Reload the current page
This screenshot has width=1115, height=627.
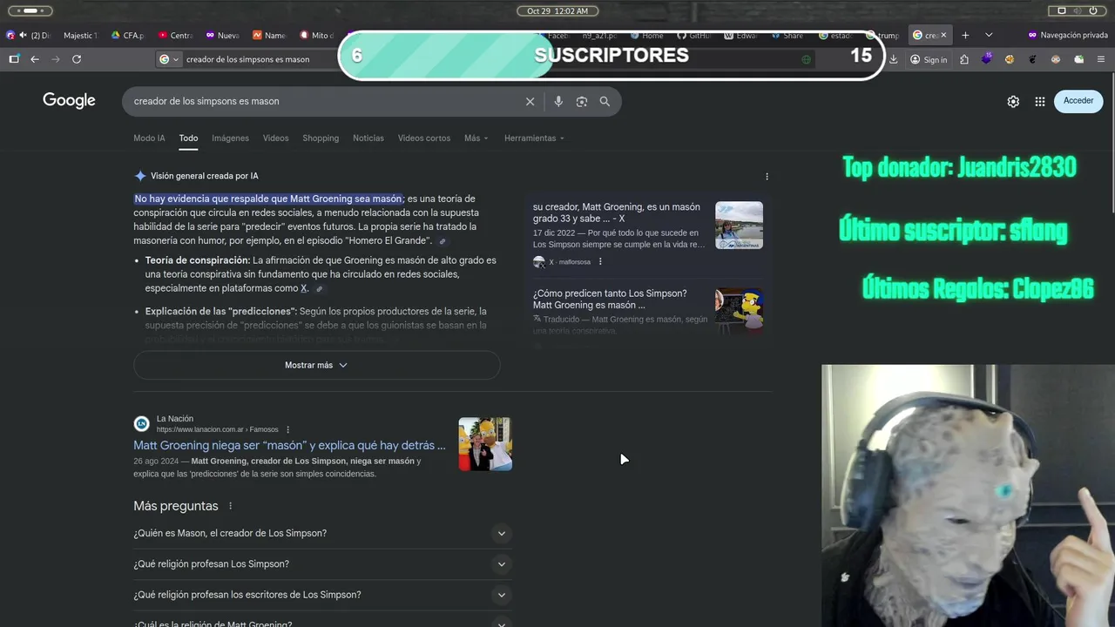click(x=77, y=59)
